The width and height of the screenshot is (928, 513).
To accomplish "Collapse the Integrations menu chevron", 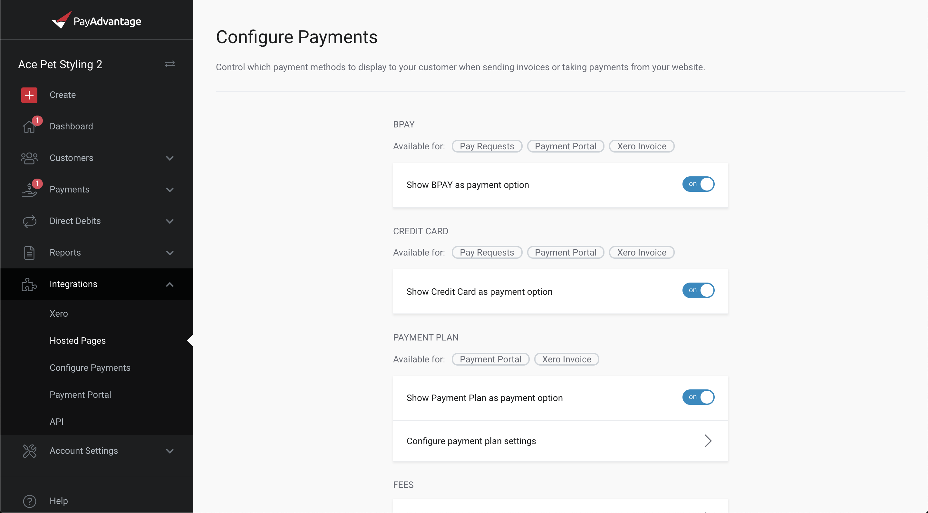I will click(x=170, y=284).
